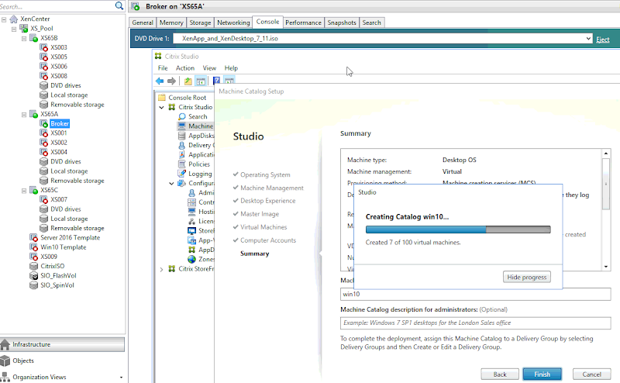
Task: Collapse the XS_Pool node
Action: 14,29
